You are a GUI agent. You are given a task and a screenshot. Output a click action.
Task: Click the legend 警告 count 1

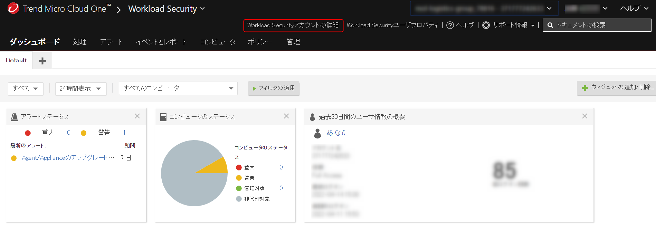click(281, 178)
